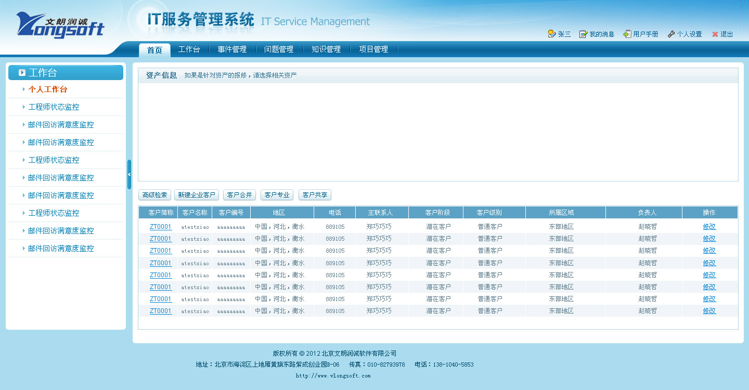Click the 高级检索 button

click(x=154, y=195)
